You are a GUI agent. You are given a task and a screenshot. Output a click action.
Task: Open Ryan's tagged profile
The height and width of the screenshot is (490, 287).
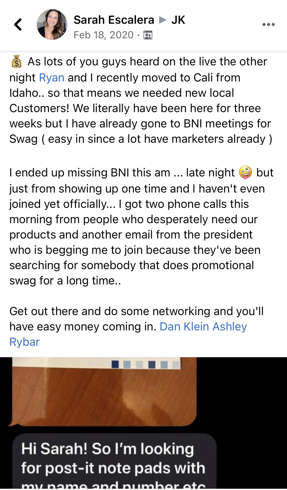click(52, 78)
